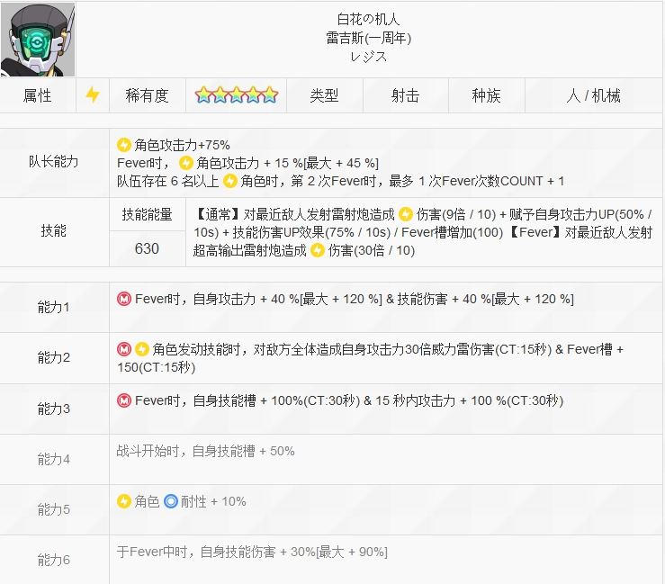Click the 技能 row label

54,231
